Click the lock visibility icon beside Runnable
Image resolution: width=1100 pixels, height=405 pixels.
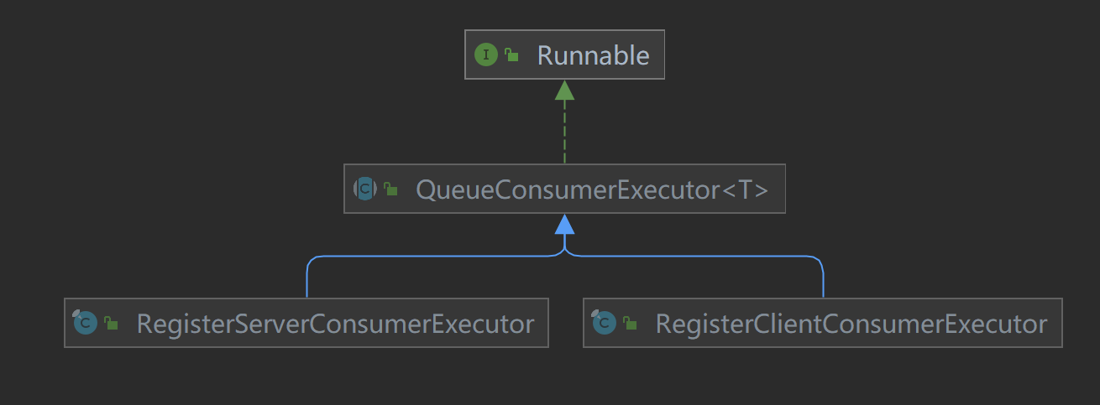click(x=511, y=56)
